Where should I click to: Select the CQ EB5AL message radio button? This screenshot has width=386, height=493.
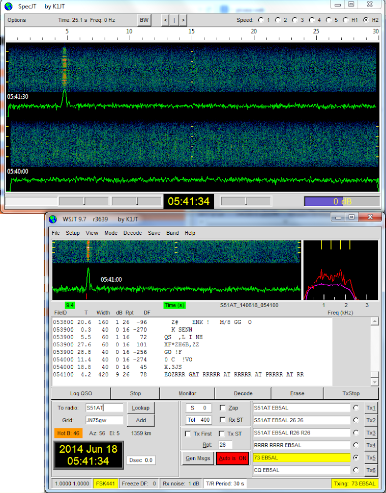click(355, 470)
